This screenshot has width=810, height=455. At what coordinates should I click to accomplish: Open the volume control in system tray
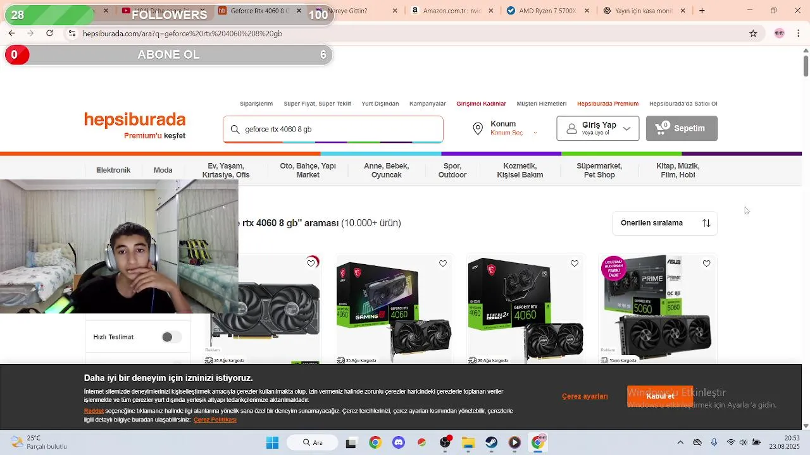pos(743,442)
